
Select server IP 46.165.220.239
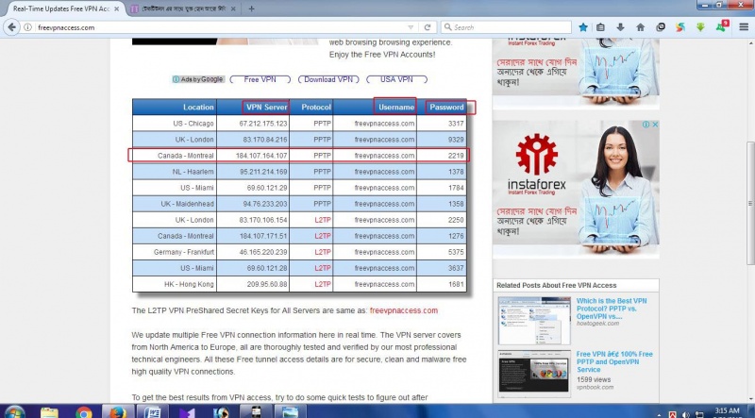(x=263, y=252)
